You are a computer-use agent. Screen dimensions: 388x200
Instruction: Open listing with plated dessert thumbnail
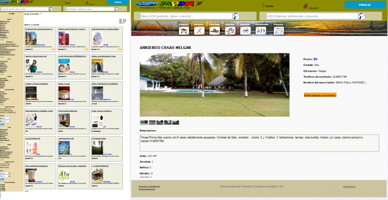click(x=64, y=93)
